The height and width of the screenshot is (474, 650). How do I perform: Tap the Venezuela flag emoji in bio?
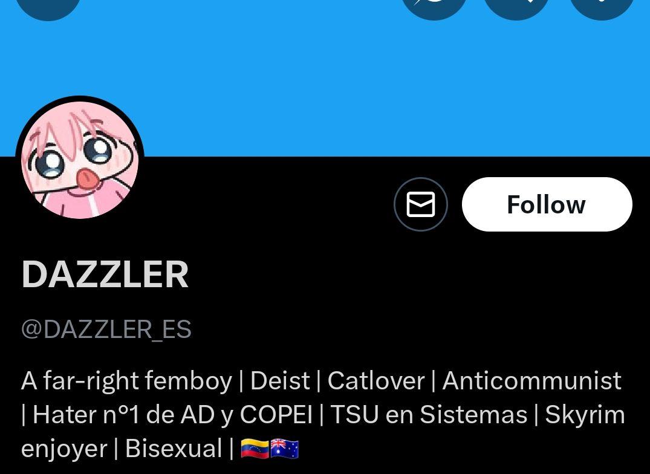tap(255, 449)
